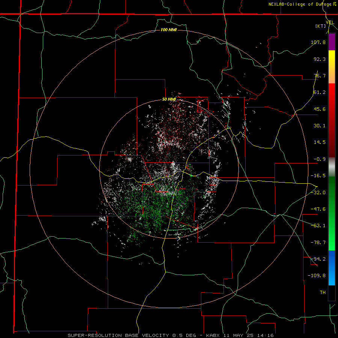This screenshot has height=338, width=338.
Task: Select the 45.6 velocity scale value
Action: [x=320, y=109]
